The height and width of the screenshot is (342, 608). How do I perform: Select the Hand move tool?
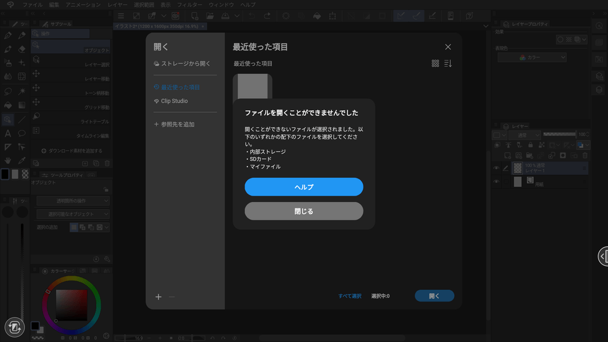[8, 160]
